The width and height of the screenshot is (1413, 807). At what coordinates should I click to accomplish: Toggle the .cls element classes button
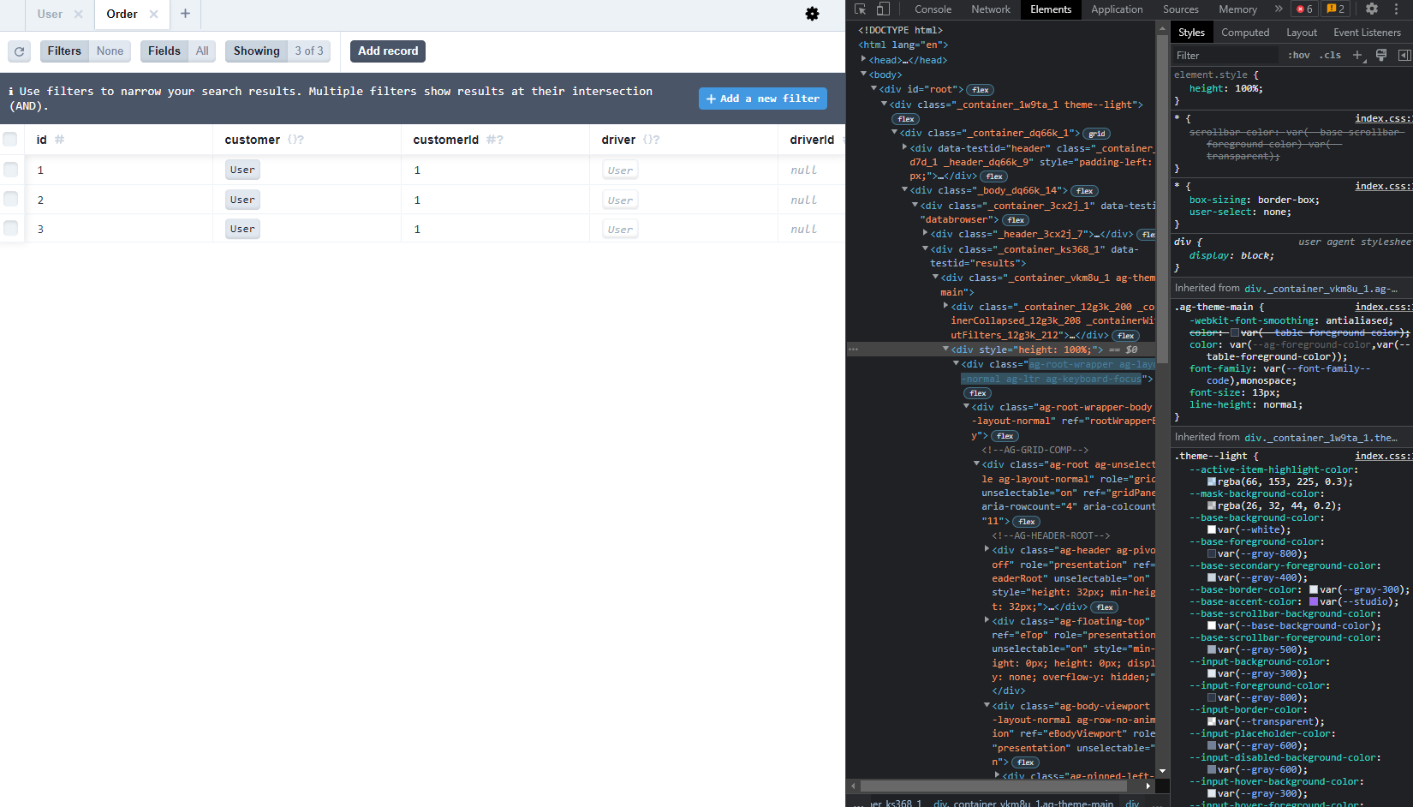pyautogui.click(x=1330, y=55)
